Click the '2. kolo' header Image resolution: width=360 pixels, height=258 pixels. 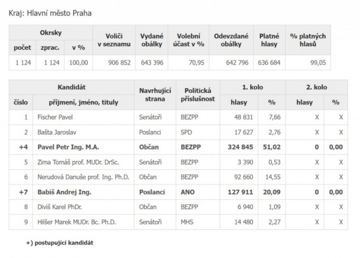click(x=315, y=87)
